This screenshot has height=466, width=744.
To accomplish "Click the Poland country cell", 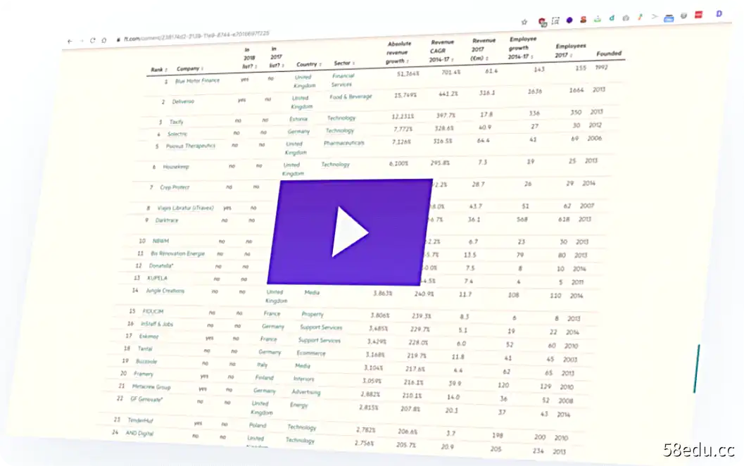I will (258, 425).
